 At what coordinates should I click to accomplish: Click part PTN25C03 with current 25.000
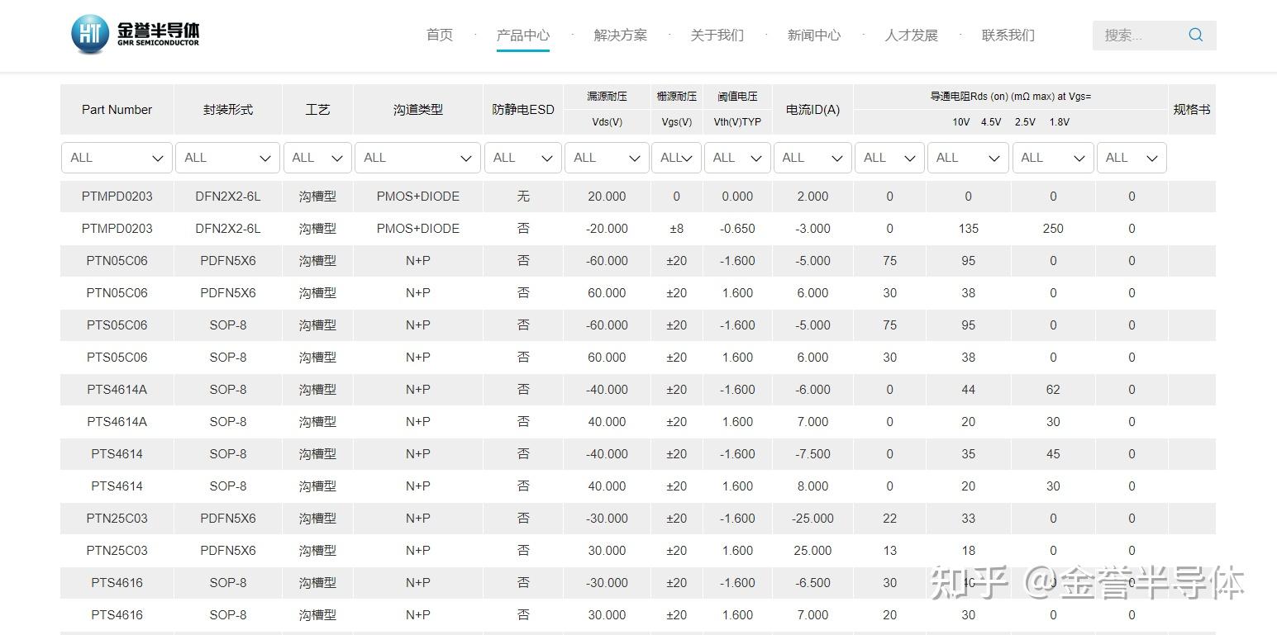[x=117, y=551]
